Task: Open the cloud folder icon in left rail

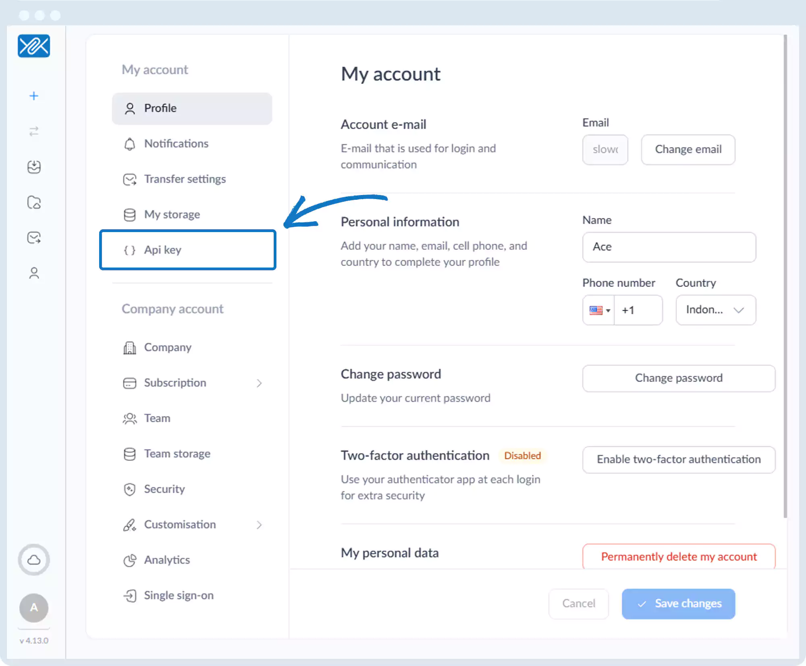Action: (34, 202)
